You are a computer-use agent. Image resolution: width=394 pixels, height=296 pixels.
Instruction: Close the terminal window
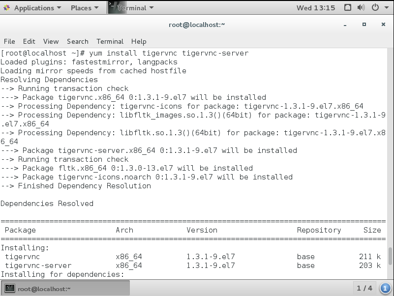[383, 25]
